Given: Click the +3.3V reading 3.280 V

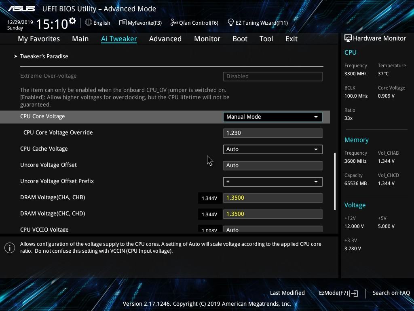Looking at the screenshot, I should [x=353, y=249].
